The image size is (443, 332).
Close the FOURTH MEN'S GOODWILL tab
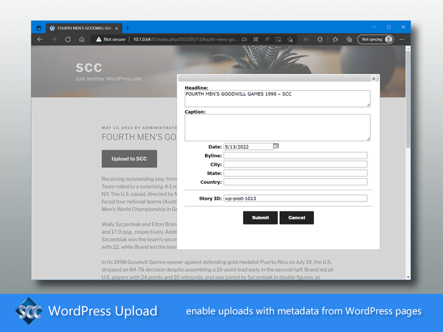117,28
